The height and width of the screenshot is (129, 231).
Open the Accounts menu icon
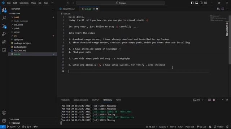pos(4,113)
